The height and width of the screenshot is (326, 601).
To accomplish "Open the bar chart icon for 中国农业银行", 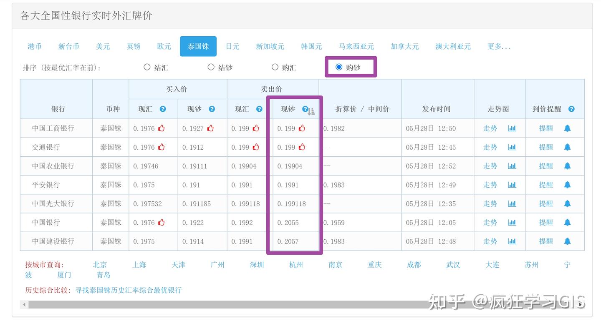I will click(x=512, y=166).
